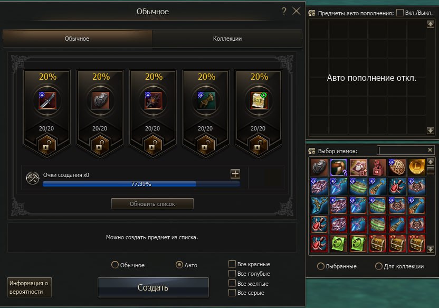Check the Все голубые option
The height and width of the screenshot is (308, 439).
coord(232,274)
